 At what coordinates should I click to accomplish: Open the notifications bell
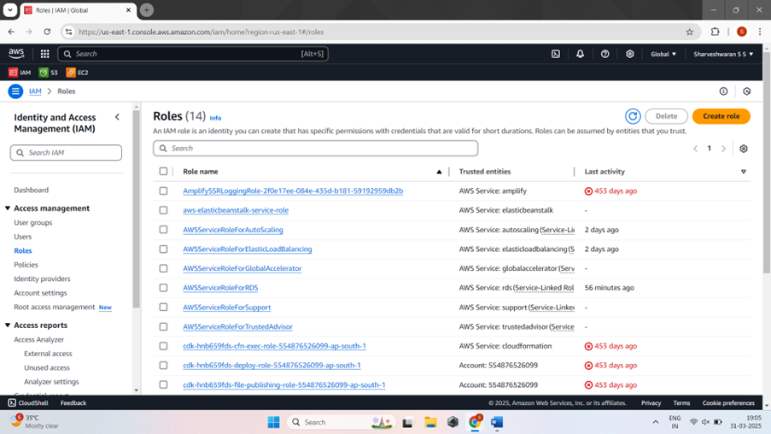pyautogui.click(x=581, y=54)
